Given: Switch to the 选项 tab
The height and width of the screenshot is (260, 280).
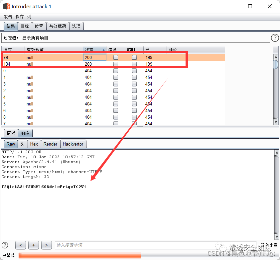Looking at the screenshot, I should tap(76, 26).
